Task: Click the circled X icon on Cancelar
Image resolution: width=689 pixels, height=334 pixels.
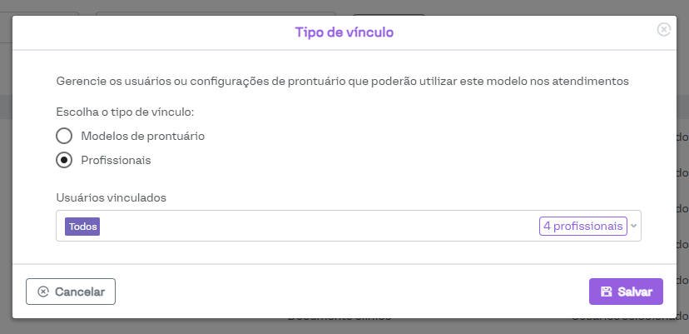Action: 43,292
